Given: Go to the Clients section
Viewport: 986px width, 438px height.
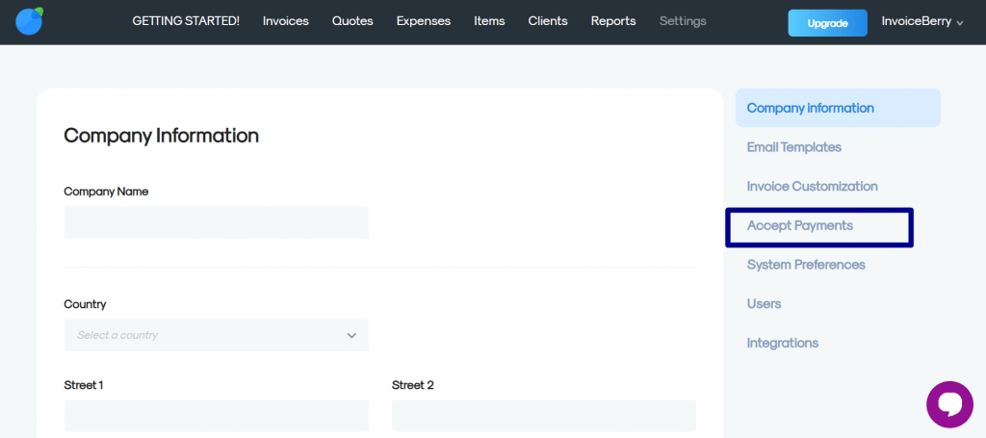Looking at the screenshot, I should click(x=548, y=21).
